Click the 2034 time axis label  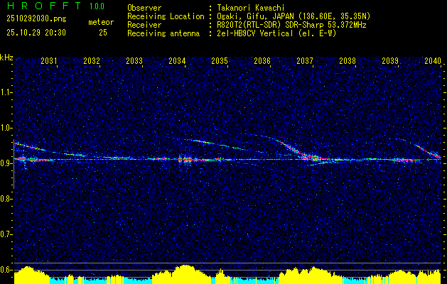177,60
